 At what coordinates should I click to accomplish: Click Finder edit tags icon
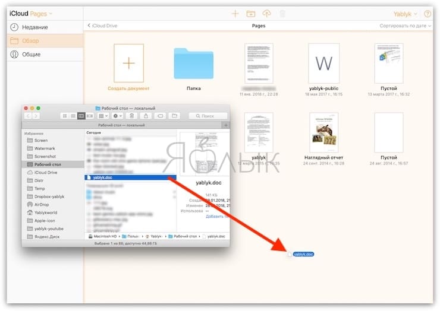pos(160,116)
